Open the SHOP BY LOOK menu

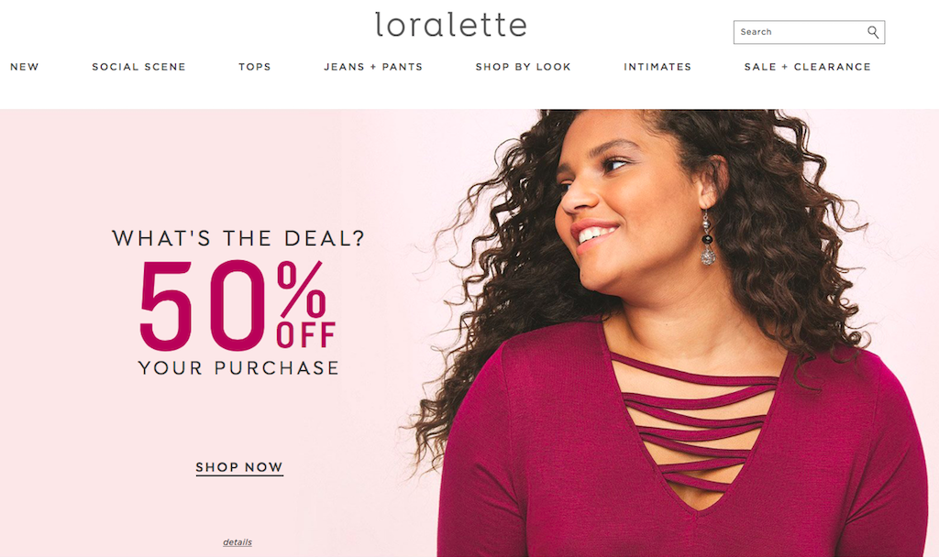pos(524,67)
